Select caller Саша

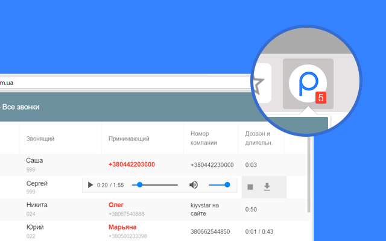(34, 160)
